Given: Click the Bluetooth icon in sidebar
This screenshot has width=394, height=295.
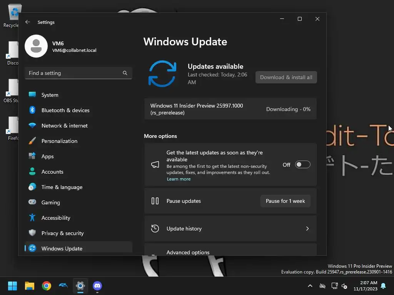Looking at the screenshot, I should [32, 110].
